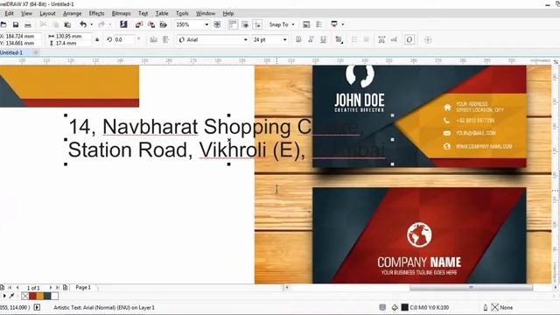Click the drop cap icon in property bar
The image size is (560, 315).
pos(366,39)
